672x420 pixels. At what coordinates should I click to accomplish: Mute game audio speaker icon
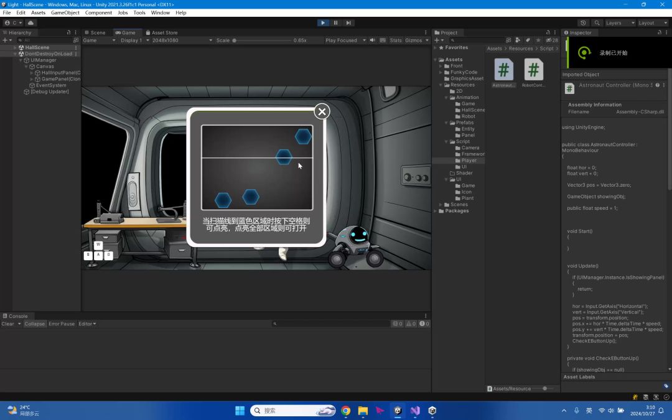point(373,40)
